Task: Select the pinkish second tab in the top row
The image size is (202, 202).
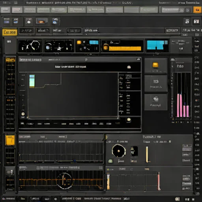Action: pyautogui.click(x=17, y=9)
